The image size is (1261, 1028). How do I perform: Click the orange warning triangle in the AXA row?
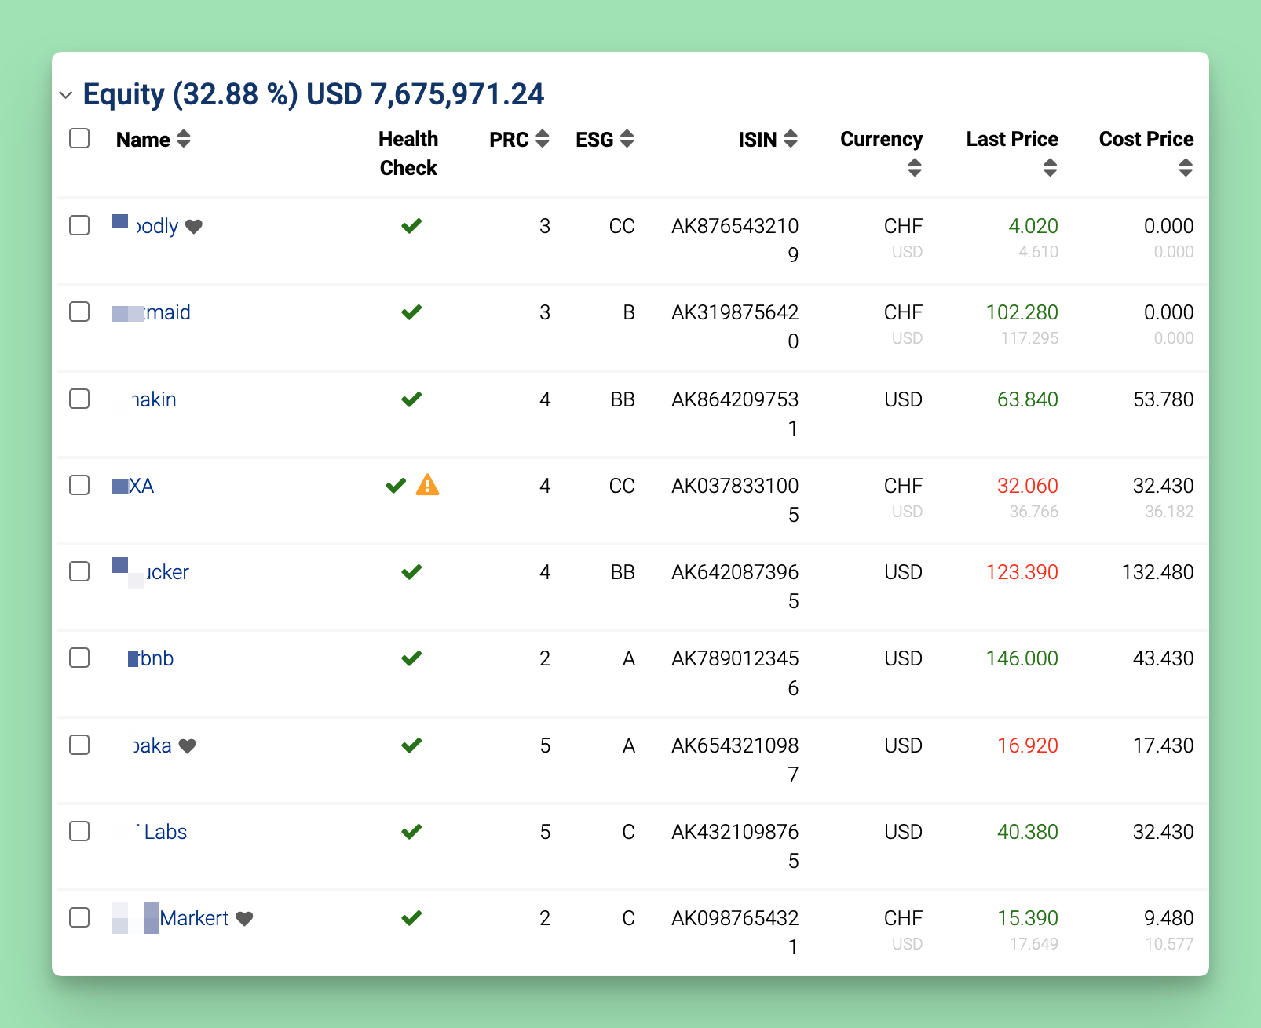[427, 486]
